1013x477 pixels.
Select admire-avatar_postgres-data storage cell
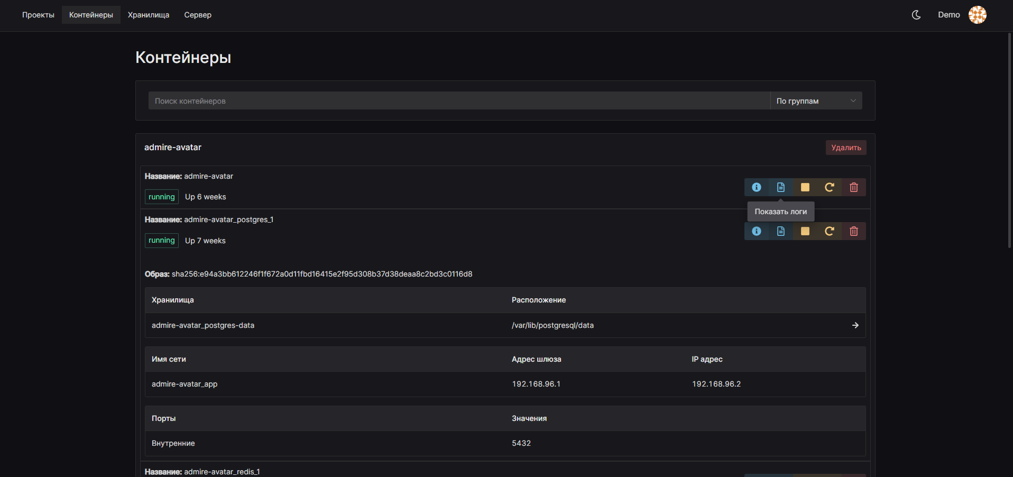click(x=203, y=325)
